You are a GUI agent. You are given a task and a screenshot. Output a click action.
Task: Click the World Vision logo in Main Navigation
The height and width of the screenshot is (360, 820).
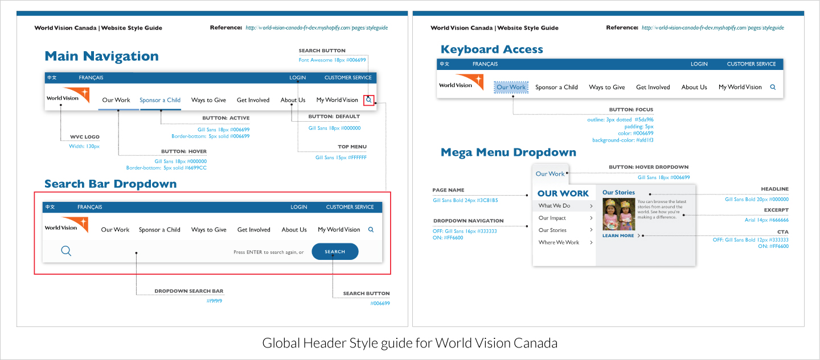click(x=68, y=96)
